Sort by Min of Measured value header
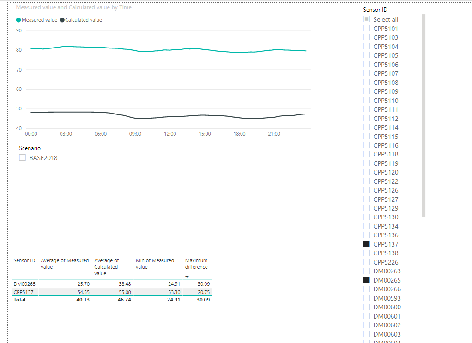Screen dimensions: 472x343 click(155, 264)
